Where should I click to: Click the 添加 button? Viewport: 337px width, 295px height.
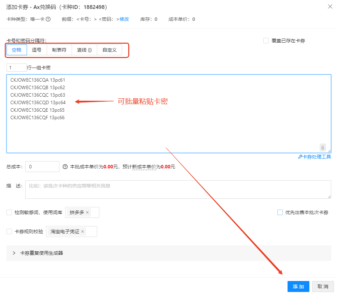(x=298, y=286)
